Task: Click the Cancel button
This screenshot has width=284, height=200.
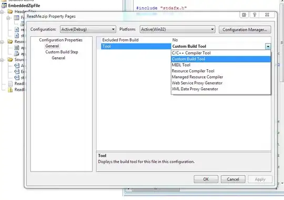Action: (x=233, y=179)
